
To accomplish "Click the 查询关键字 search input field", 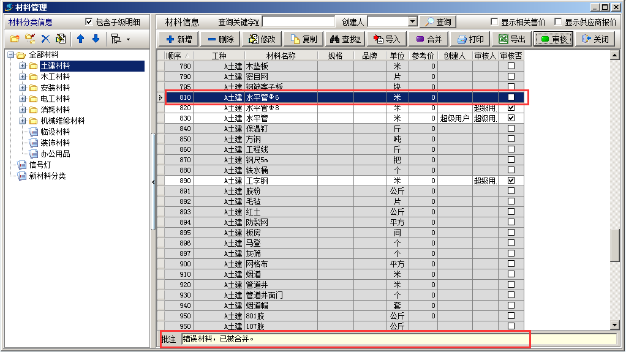I will click(x=298, y=22).
